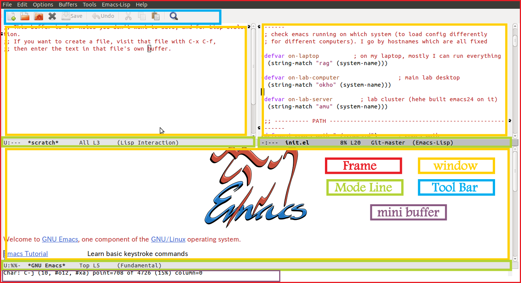Screen dimensions: 521x283
Task: Click the (Lisp Interaction) mode indicator
Action: click(x=148, y=143)
